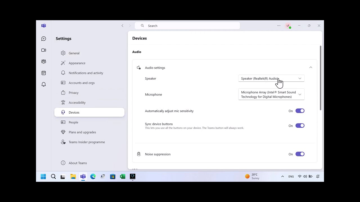Show hidden icons in system tray
Image resolution: width=360 pixels, height=202 pixels.
pyautogui.click(x=282, y=176)
